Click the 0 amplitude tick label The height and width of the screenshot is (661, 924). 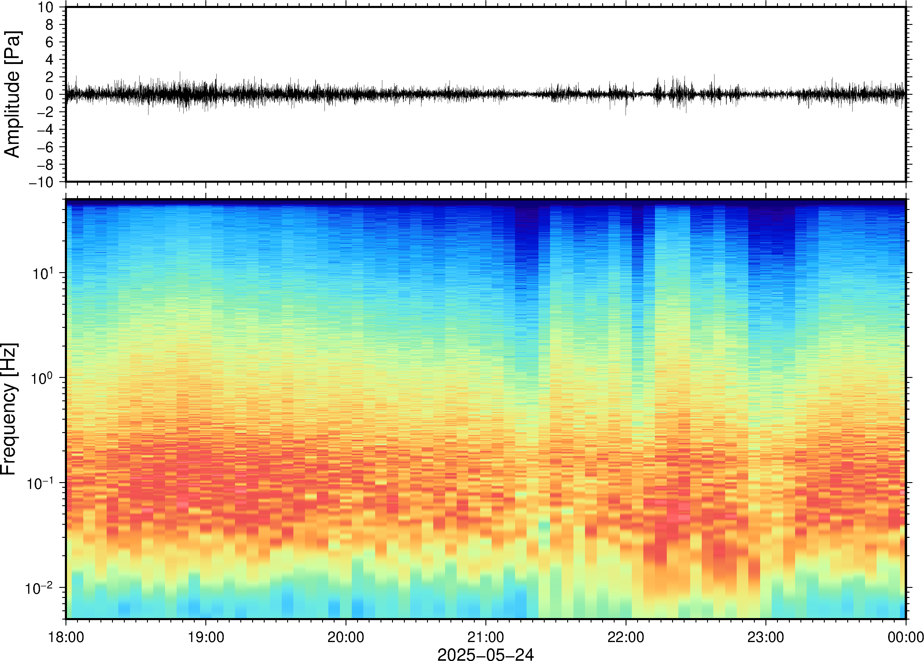click(49, 94)
